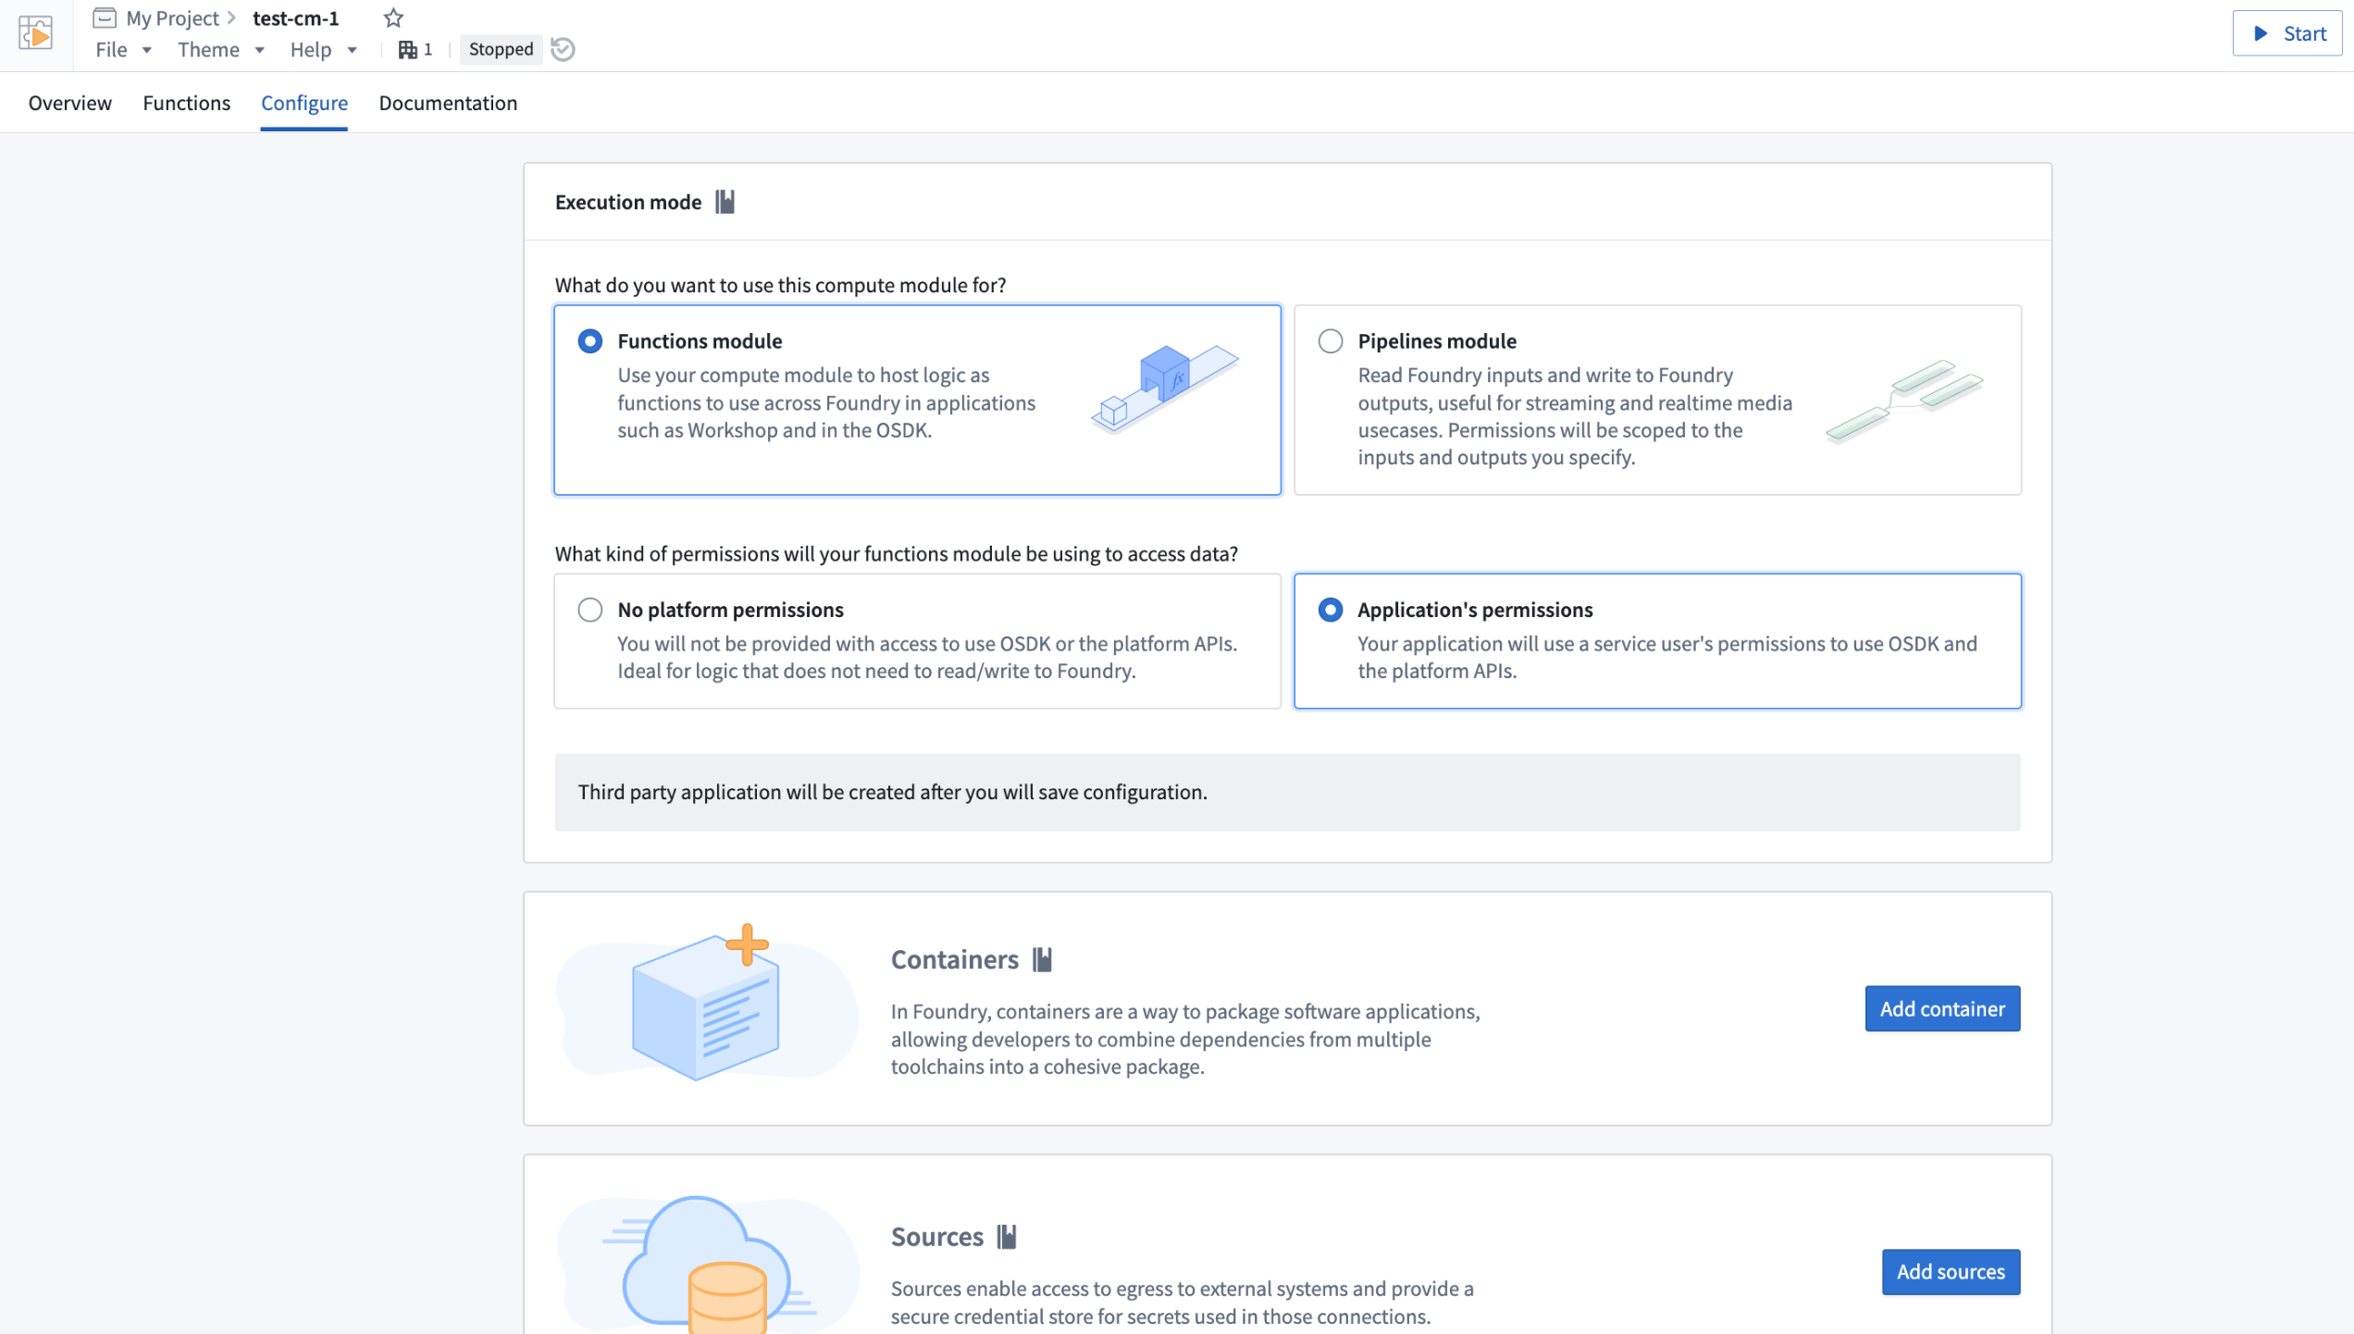Click the organization building icon with count 1
The image size is (2354, 1334).
click(x=408, y=49)
